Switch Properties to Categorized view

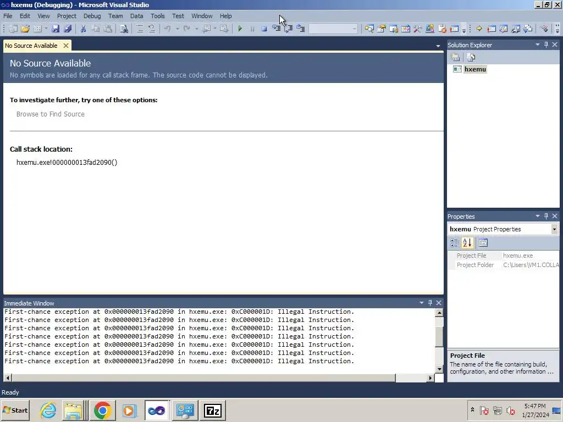tap(454, 243)
